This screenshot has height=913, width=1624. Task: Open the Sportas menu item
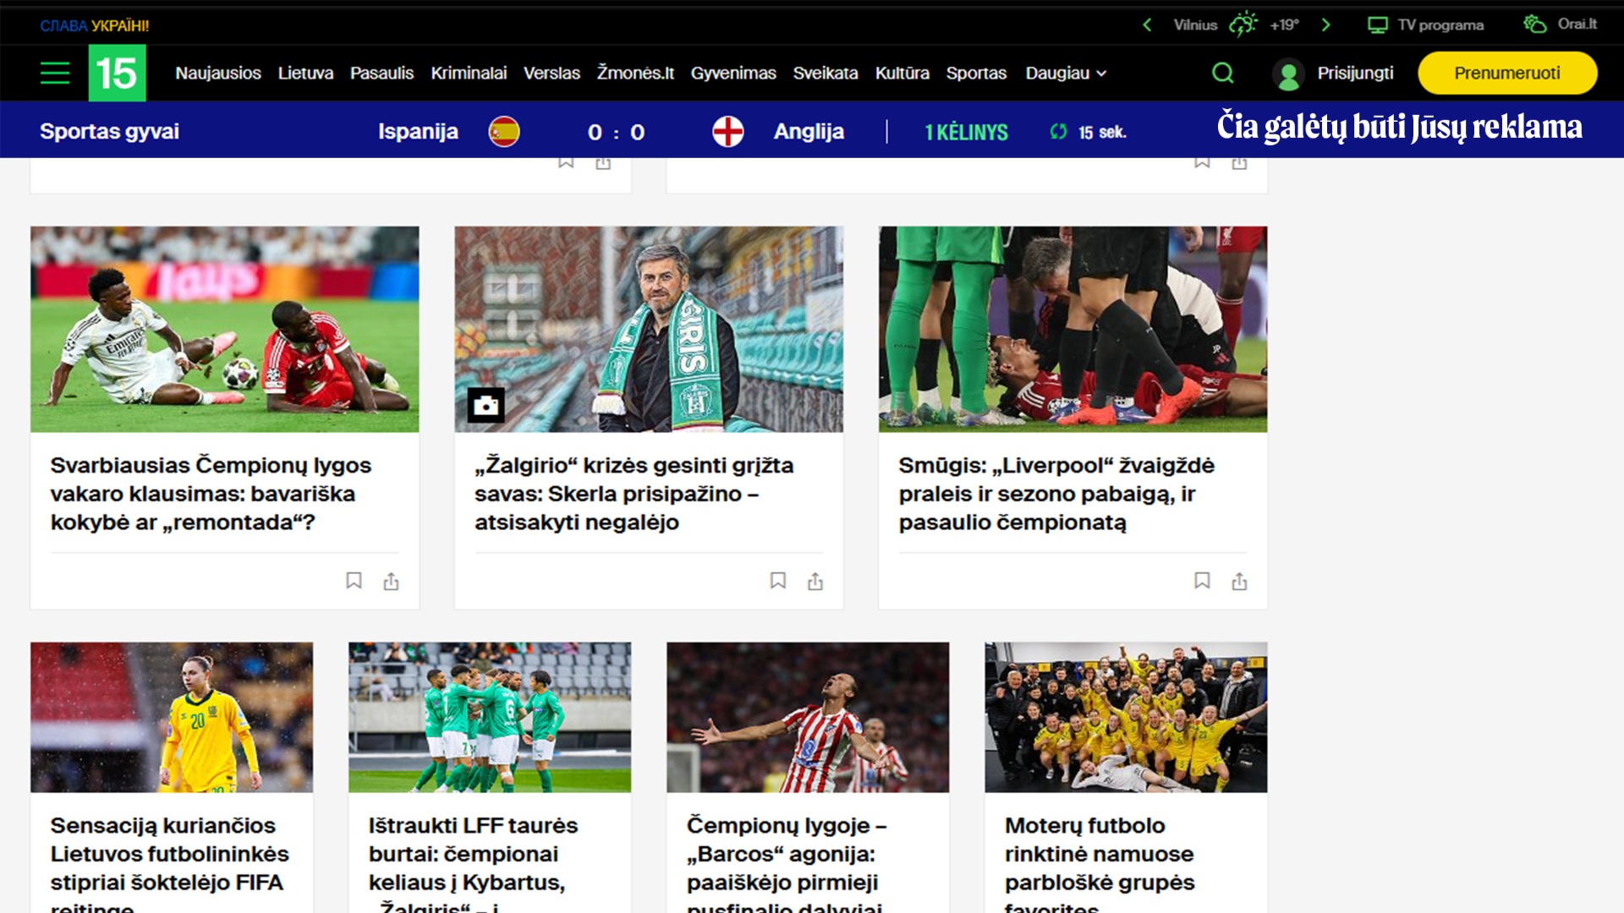click(x=976, y=74)
